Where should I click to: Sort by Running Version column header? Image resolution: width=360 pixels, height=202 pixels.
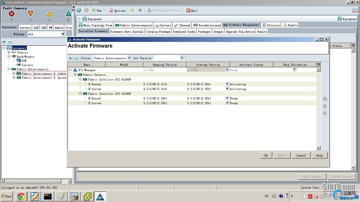pos(165,64)
